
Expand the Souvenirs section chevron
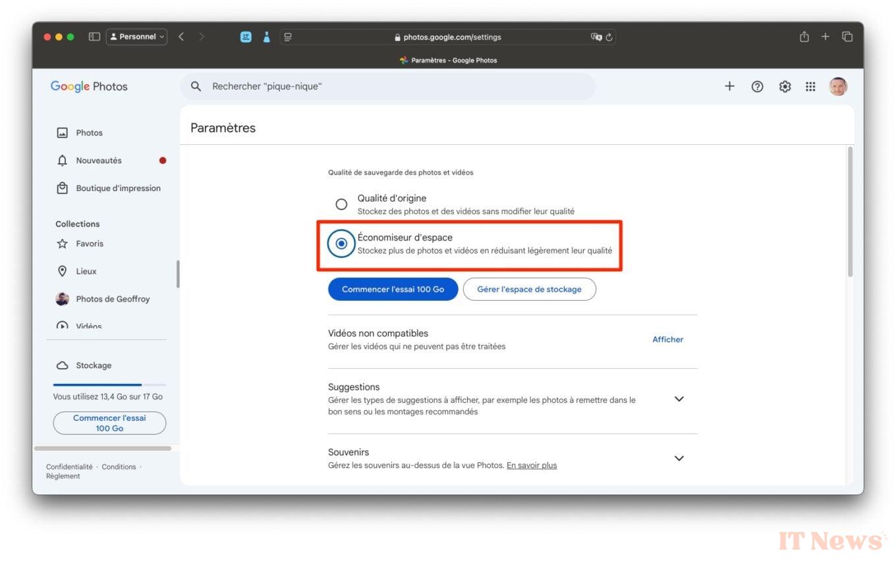(679, 458)
